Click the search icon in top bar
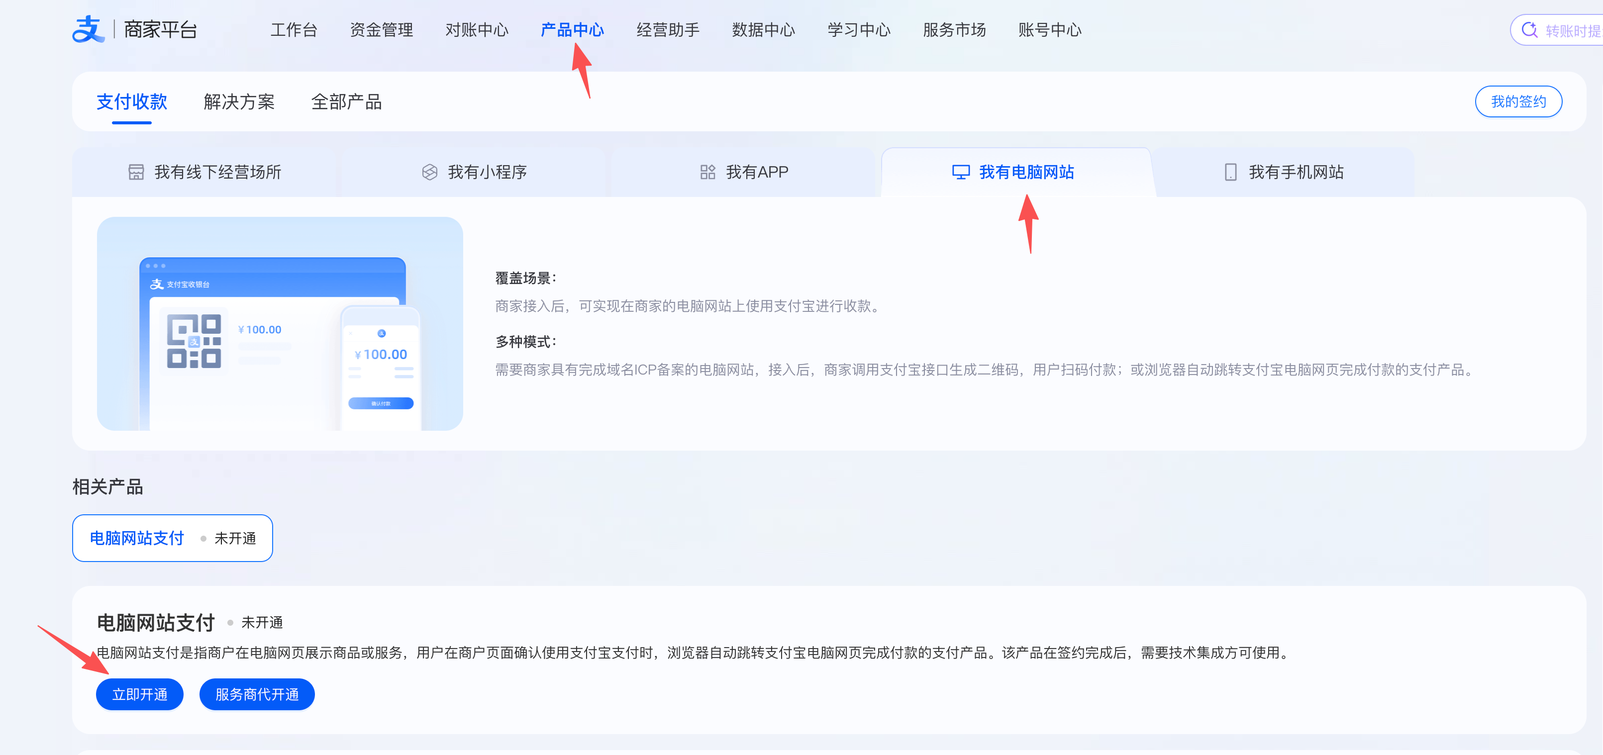1603x755 pixels. (x=1529, y=30)
